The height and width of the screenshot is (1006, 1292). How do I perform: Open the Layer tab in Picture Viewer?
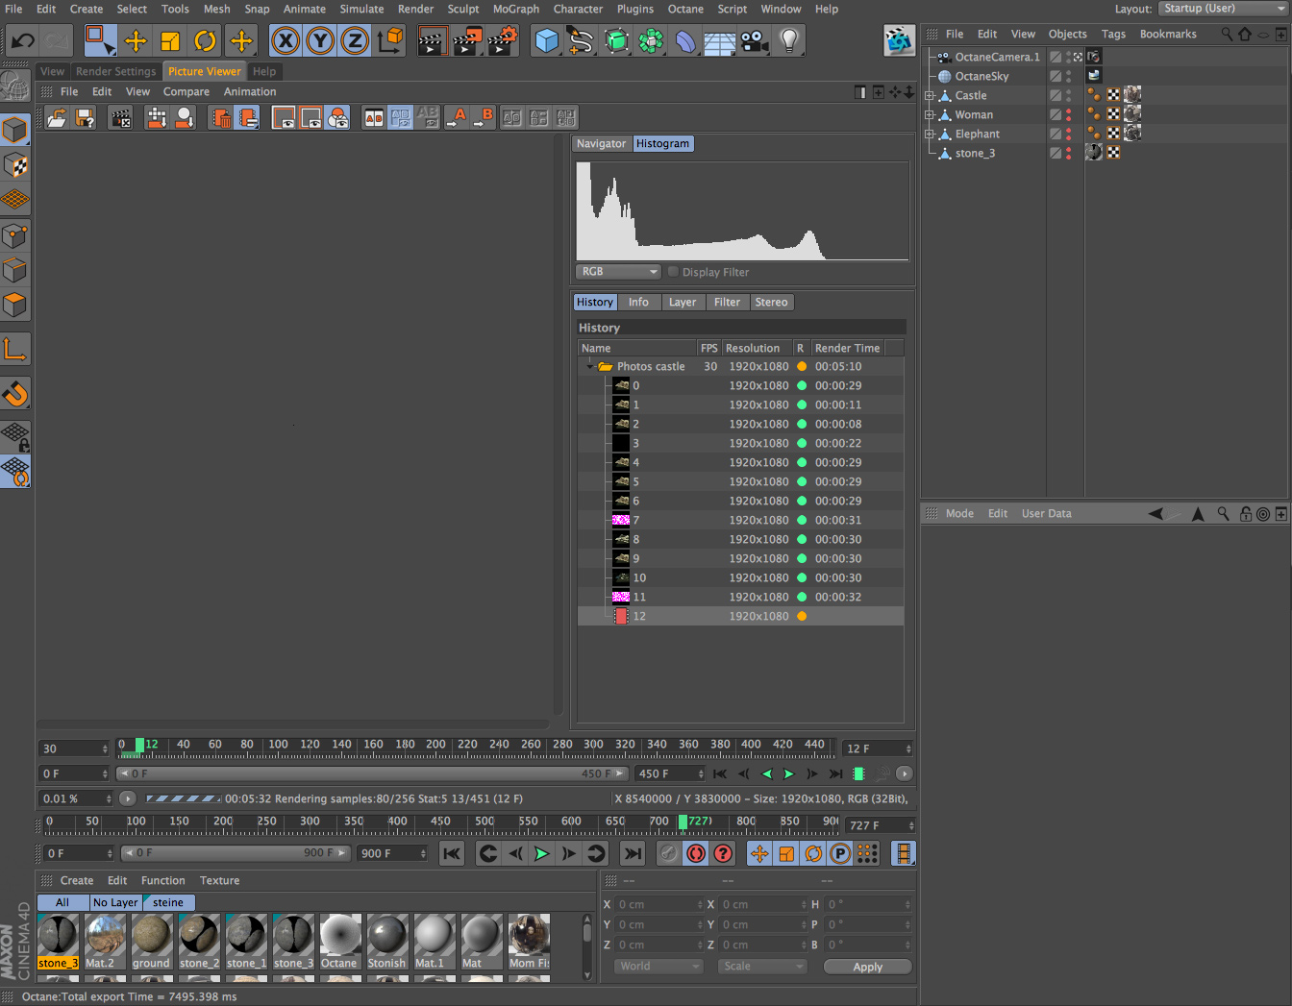[x=683, y=302]
